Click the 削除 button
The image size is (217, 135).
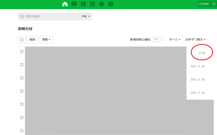click(32, 40)
